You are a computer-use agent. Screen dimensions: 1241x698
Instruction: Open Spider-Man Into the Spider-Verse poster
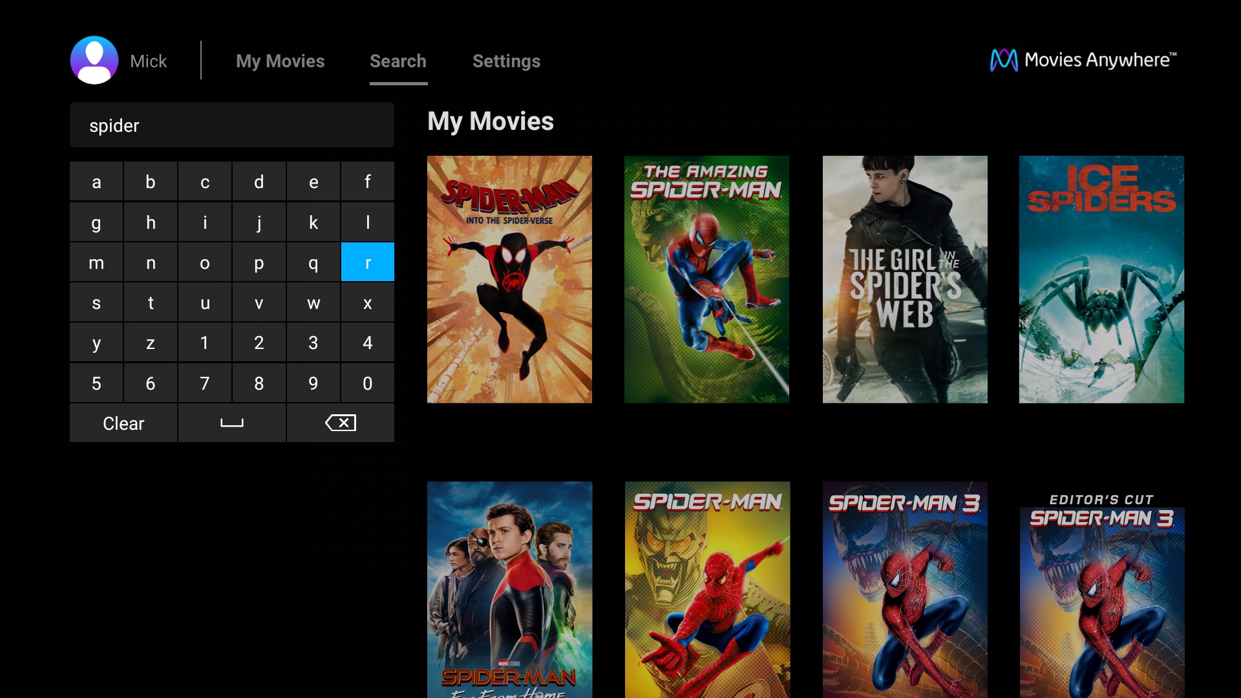pos(509,279)
